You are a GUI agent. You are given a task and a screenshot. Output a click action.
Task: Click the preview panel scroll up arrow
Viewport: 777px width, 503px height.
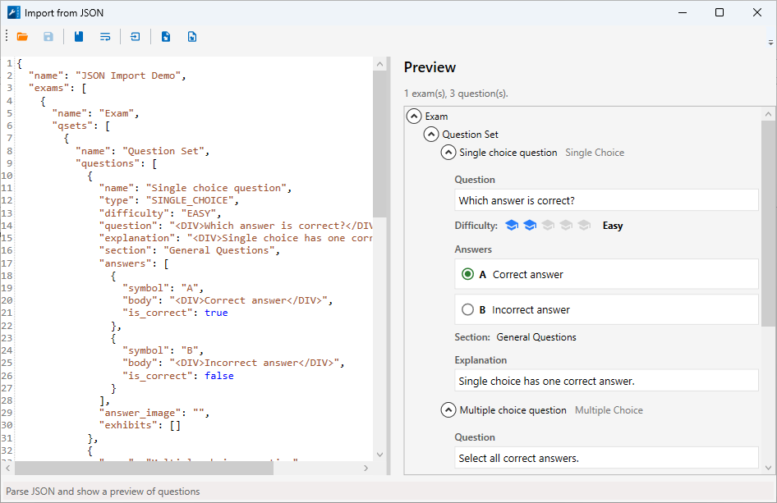point(768,114)
